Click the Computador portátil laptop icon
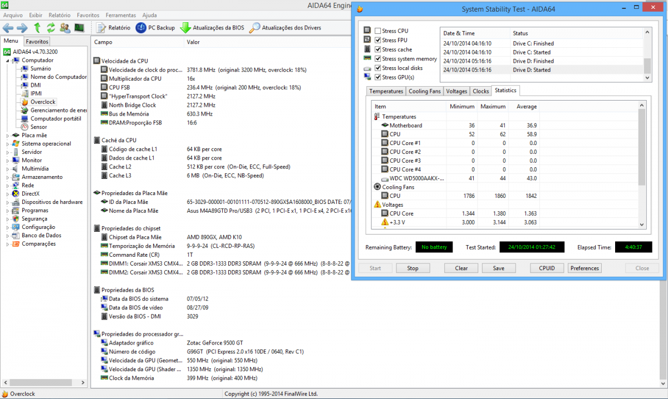This screenshot has height=399, width=668. click(25, 118)
